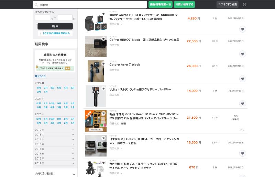The width and height of the screenshot is (275, 177).
Task: Collapse the カテゴリ検索 section
Action: [74, 174]
